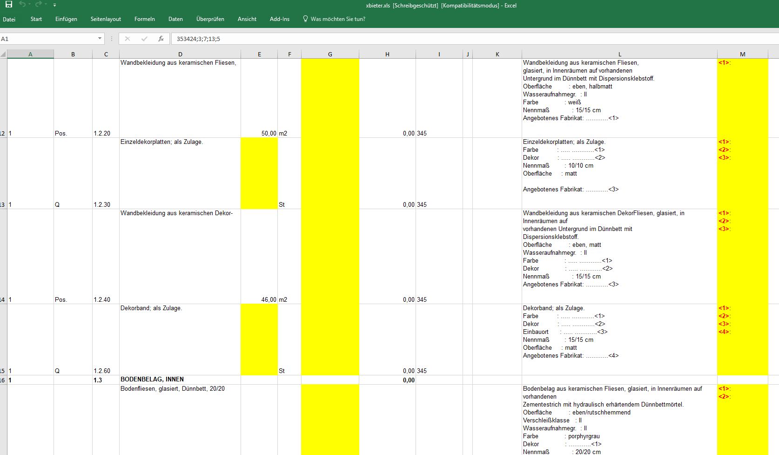Open the Undo history dropdown arrow
The height and width of the screenshot is (455, 779).
point(30,5)
